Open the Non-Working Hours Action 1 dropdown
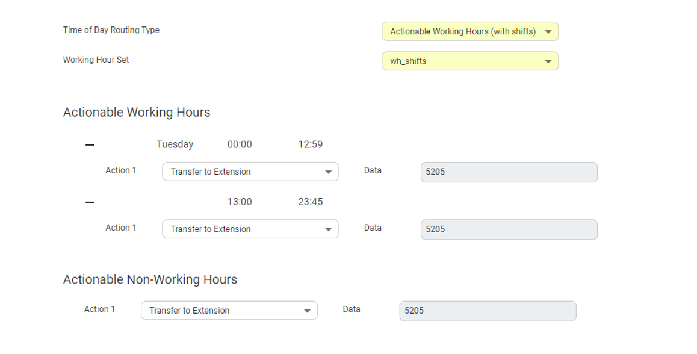The image size is (697, 354). (x=229, y=311)
